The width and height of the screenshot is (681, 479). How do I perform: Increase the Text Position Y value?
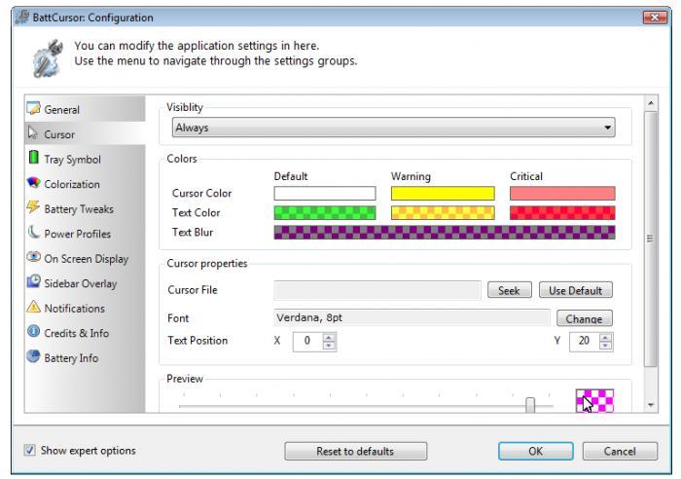tap(605, 337)
